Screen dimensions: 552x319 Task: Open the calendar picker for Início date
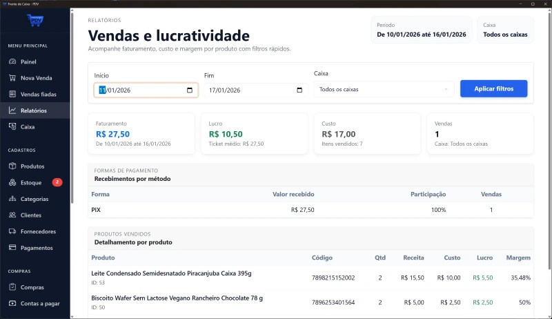click(x=189, y=90)
